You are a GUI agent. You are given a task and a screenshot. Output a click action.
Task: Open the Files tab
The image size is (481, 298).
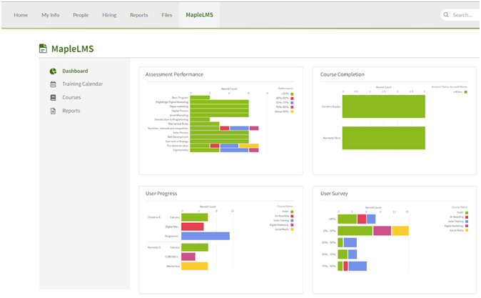(166, 15)
